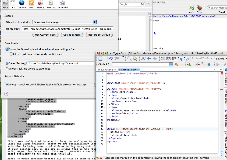Open the Main preferences pane

pos(5,4)
